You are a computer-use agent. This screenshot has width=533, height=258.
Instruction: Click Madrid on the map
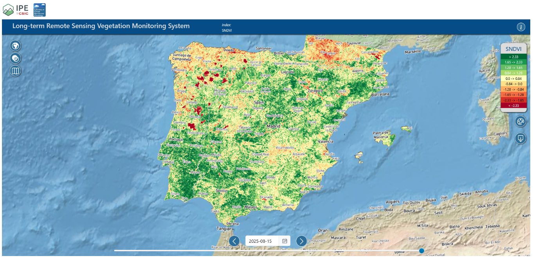coord(274,126)
